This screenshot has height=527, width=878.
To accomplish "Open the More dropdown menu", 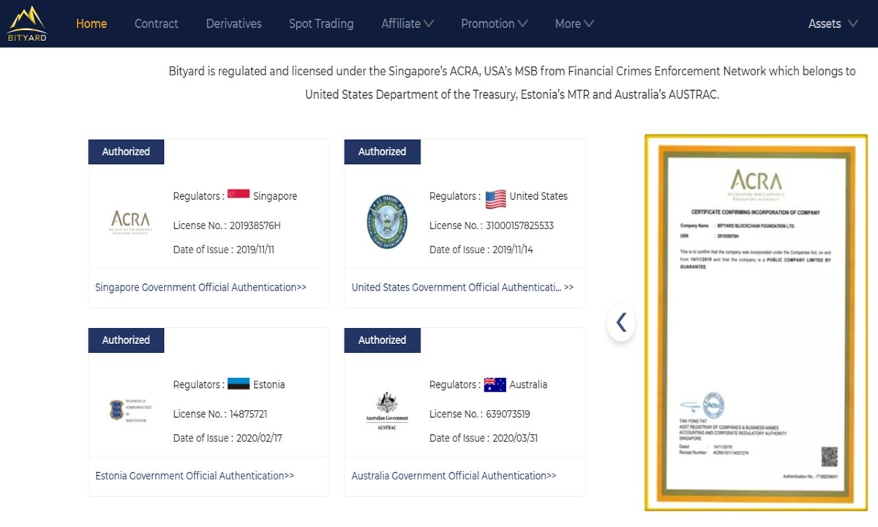I will [x=574, y=23].
